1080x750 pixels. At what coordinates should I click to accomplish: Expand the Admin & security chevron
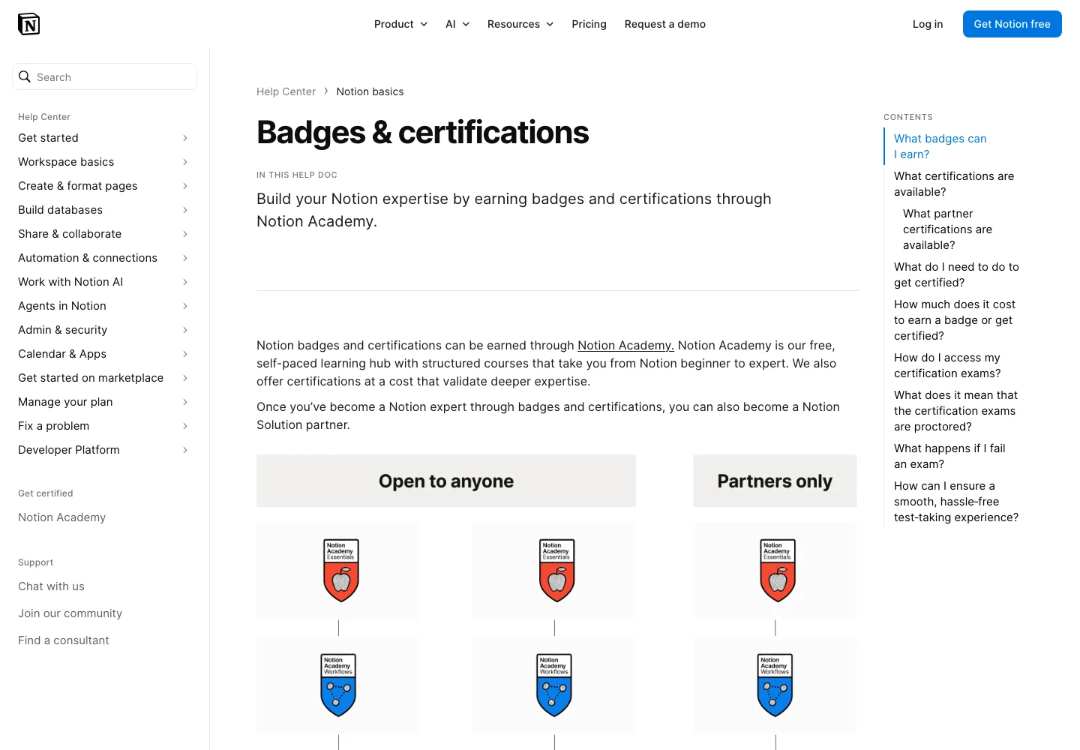tap(185, 330)
